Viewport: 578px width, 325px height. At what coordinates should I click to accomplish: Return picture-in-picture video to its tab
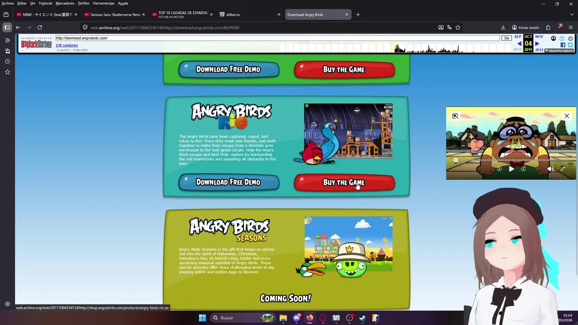point(455,116)
